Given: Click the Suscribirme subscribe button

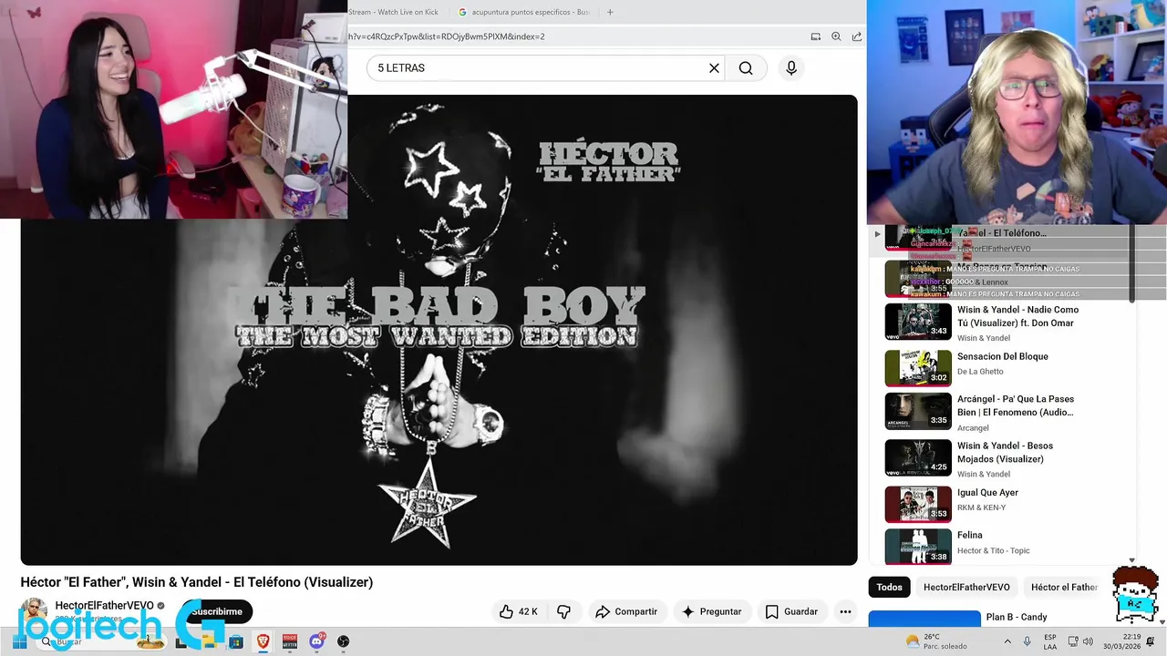Looking at the screenshot, I should tap(216, 611).
